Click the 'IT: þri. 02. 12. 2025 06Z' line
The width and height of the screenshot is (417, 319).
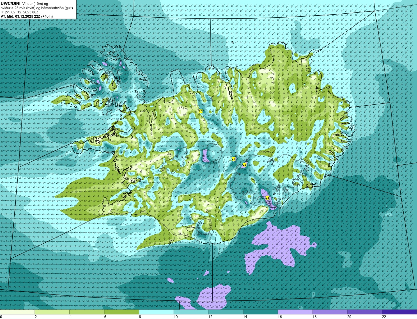[x=20, y=12]
